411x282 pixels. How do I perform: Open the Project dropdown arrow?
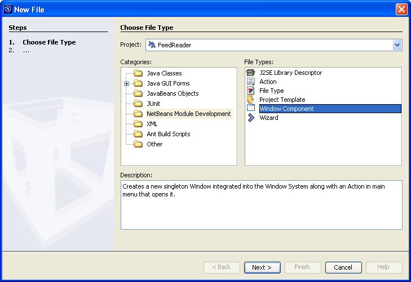pos(397,45)
